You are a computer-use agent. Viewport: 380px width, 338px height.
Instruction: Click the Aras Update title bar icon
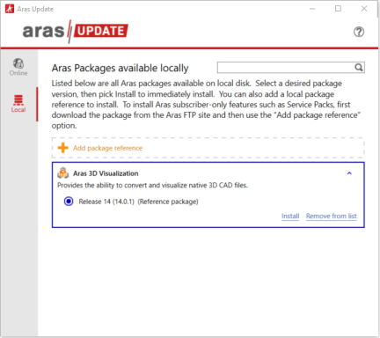[10, 9]
